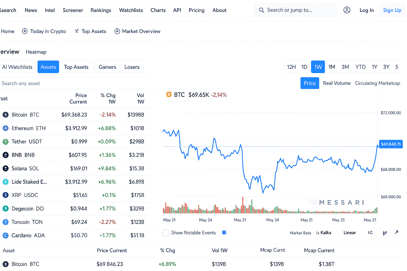The image size is (407, 271).
Task: Switch chart to candlestick view icon
Action: 384,233
